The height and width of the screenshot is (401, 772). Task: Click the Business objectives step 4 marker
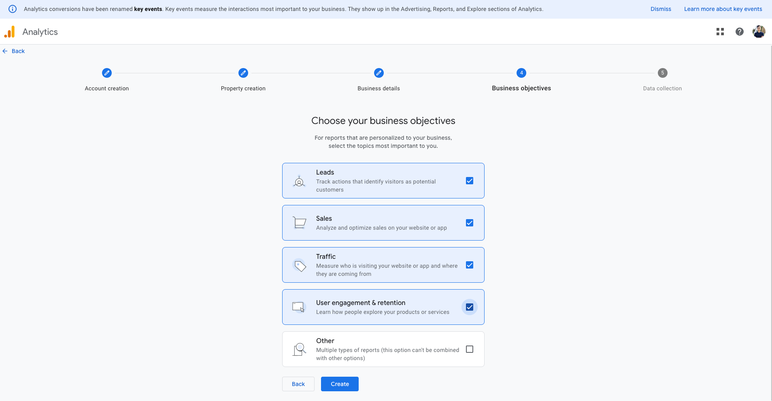coord(521,73)
